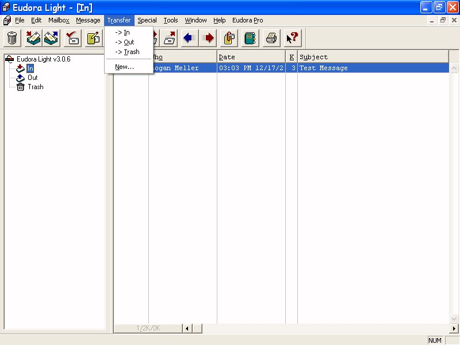The height and width of the screenshot is (345, 460).
Task: Click the '1/2K/0K' mailbox size indicator
Action: tap(148, 328)
